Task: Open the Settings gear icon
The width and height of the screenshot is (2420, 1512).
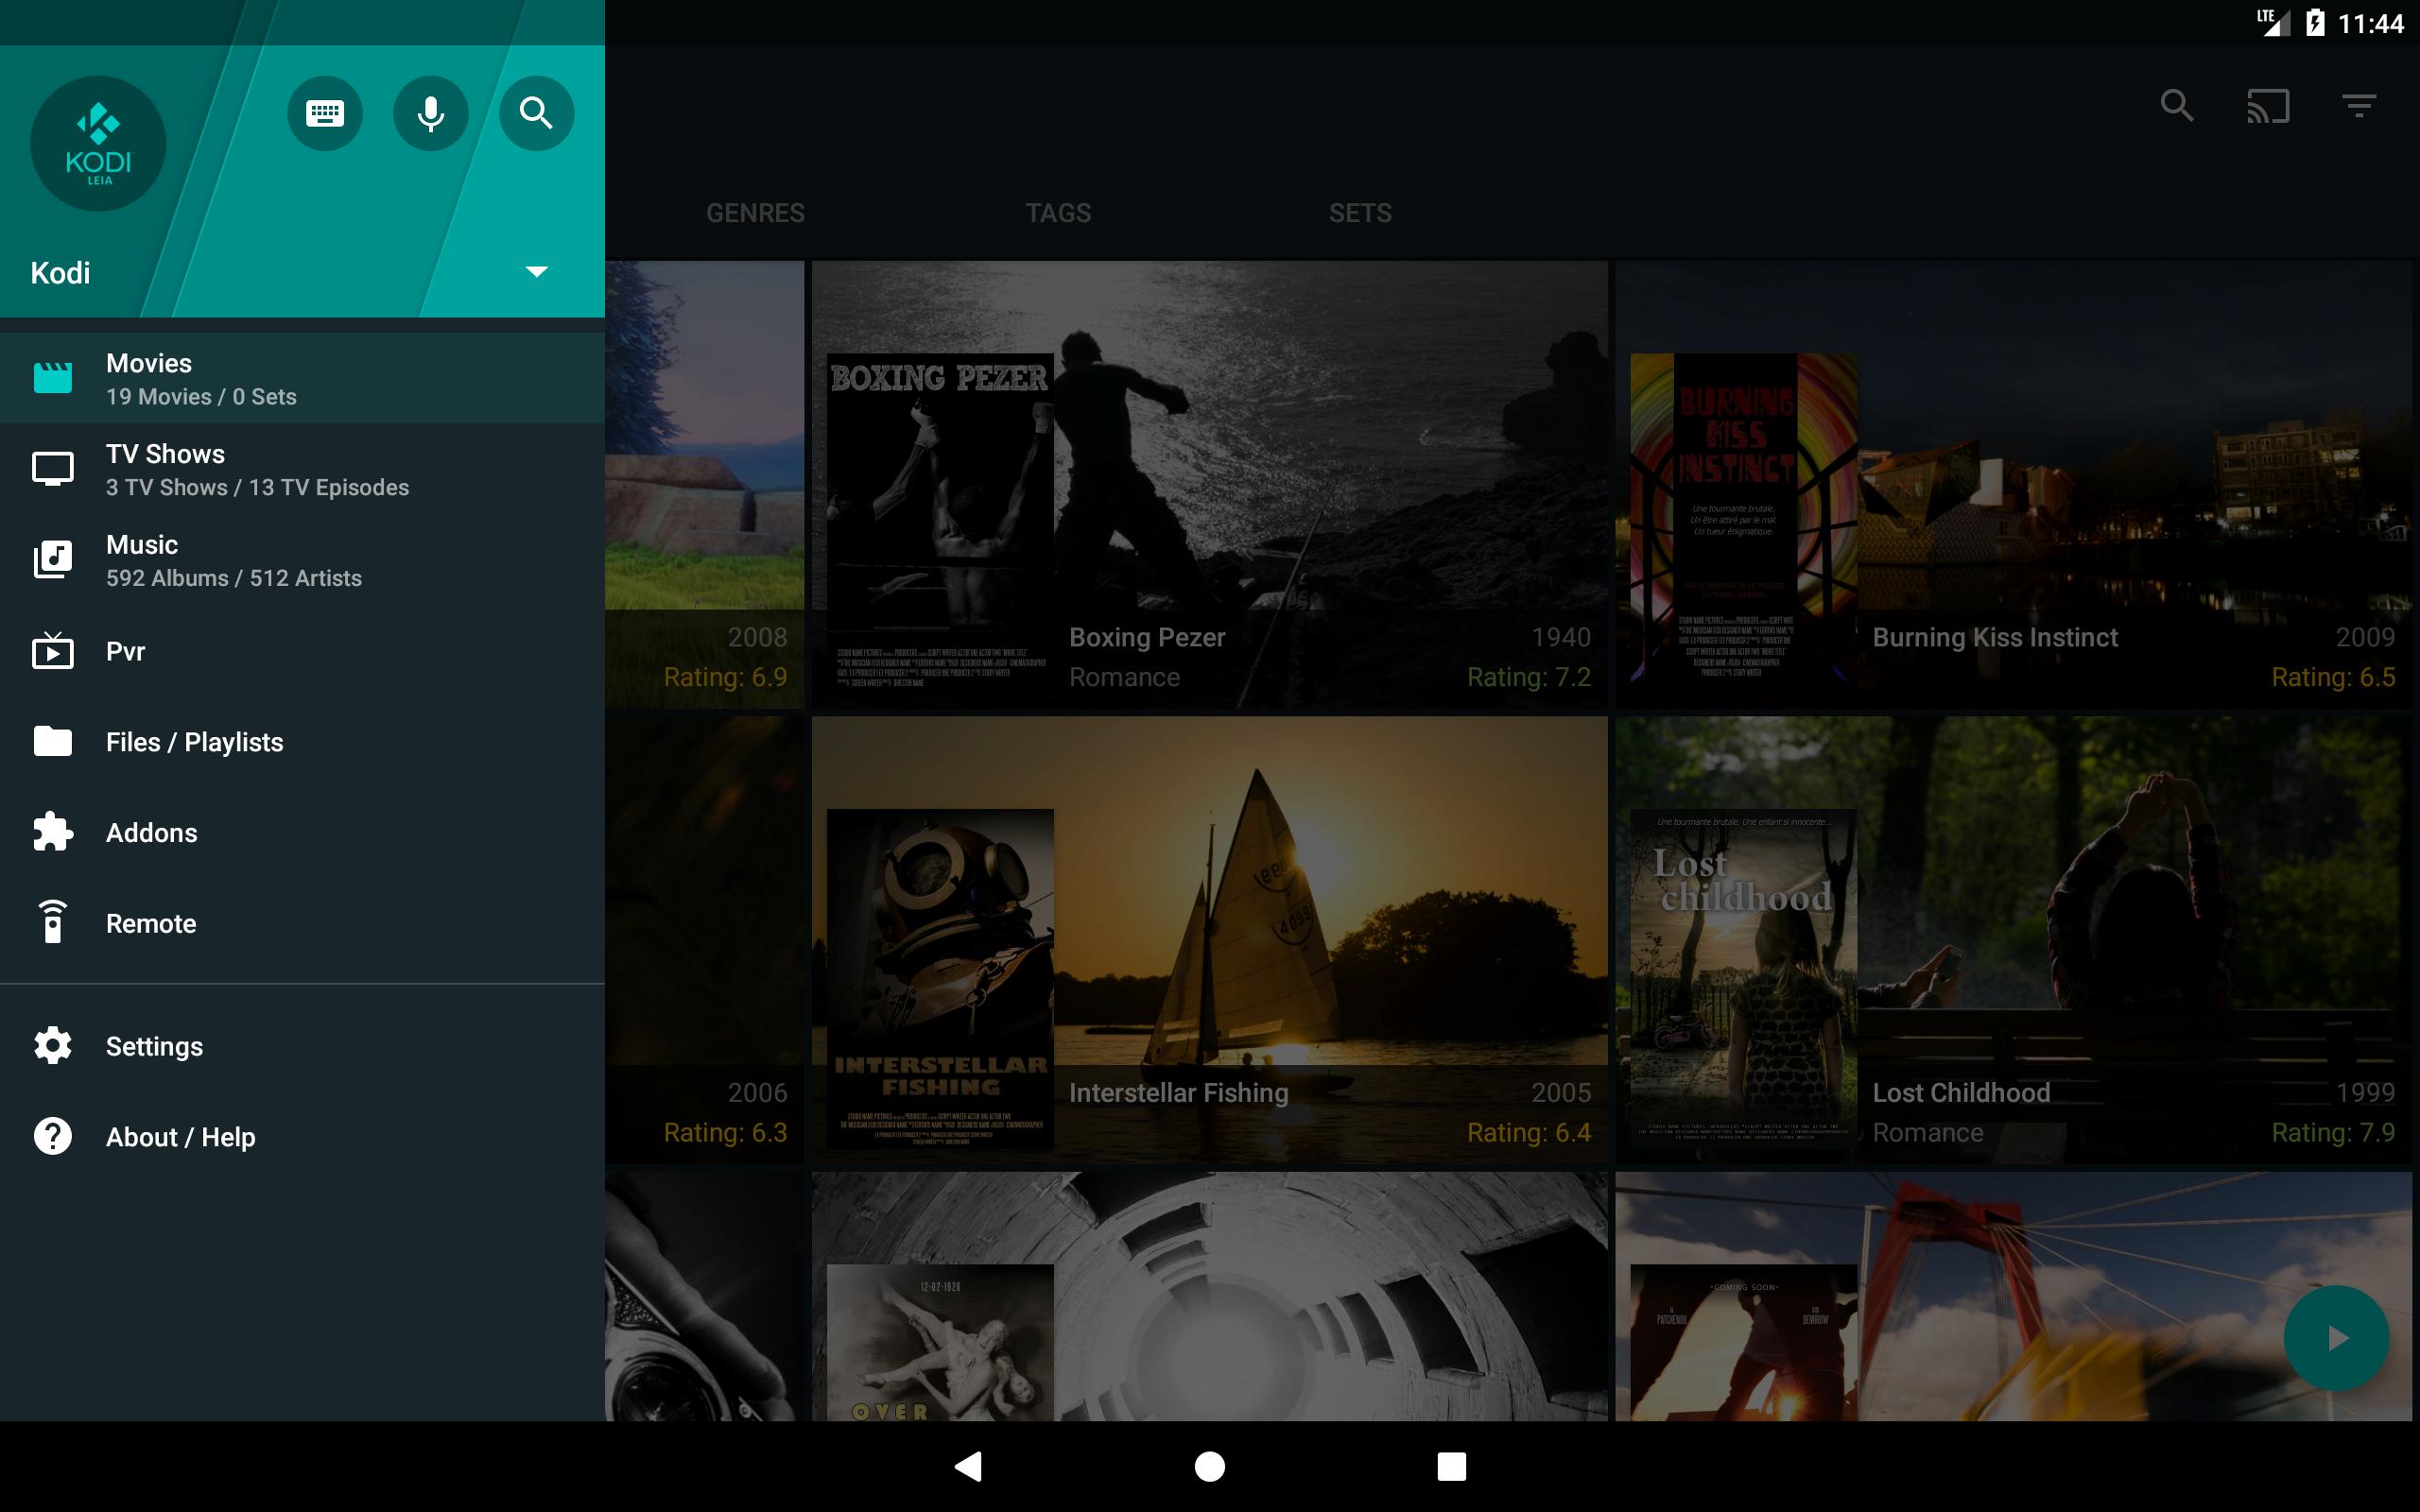Action: (x=53, y=1045)
